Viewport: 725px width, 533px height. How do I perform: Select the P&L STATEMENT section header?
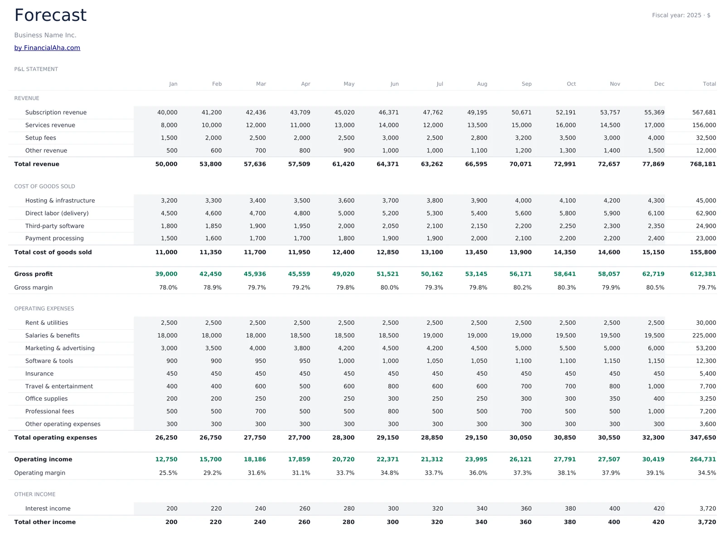pyautogui.click(x=36, y=69)
